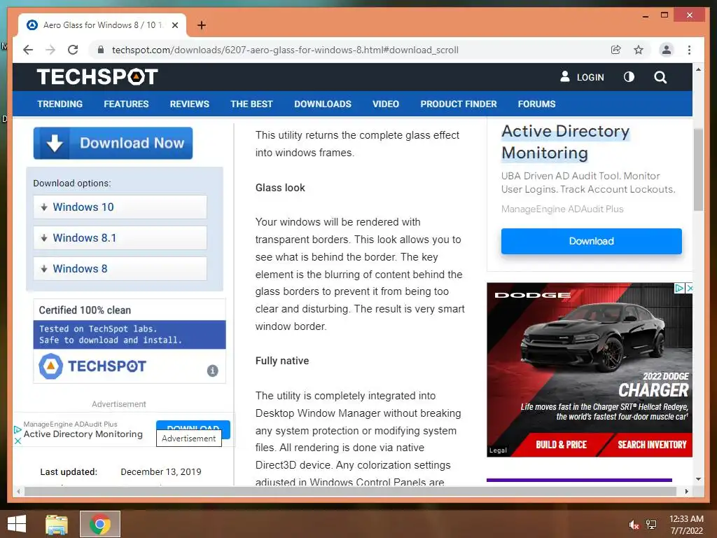Click Active Directory Monitoring bottom ad
This screenshot has width=717, height=538.
tap(83, 434)
